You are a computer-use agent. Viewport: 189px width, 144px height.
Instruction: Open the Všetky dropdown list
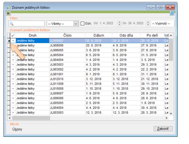click(76, 24)
